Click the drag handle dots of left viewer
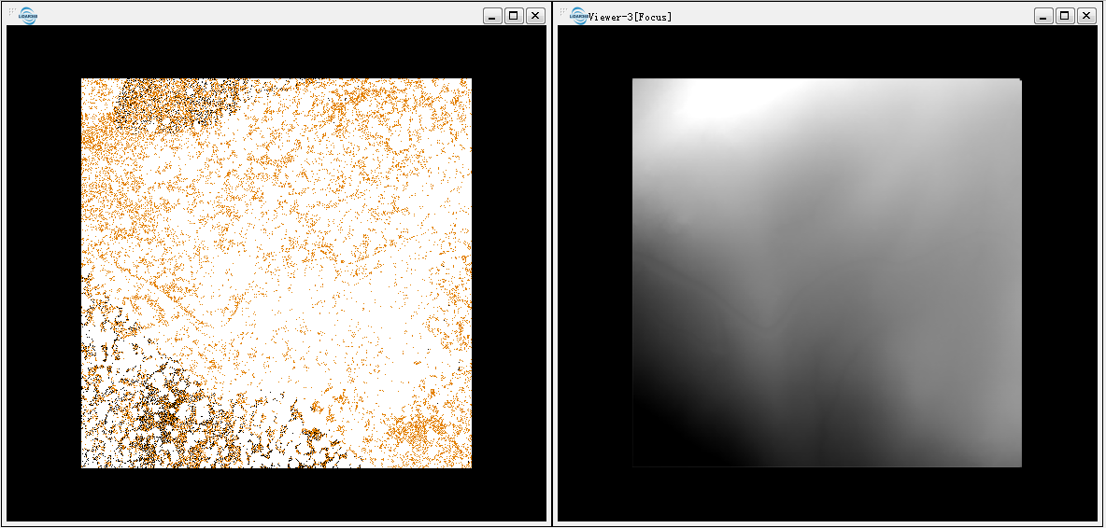Image resolution: width=1106 pixels, height=528 pixels. coord(12,12)
